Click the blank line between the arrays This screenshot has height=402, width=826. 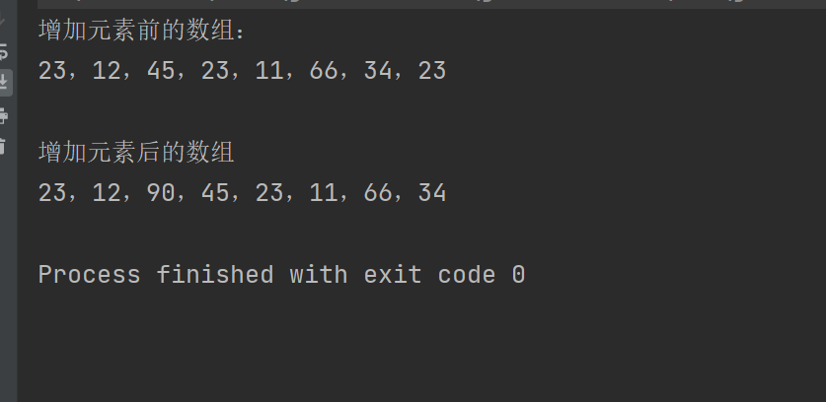pos(296,111)
